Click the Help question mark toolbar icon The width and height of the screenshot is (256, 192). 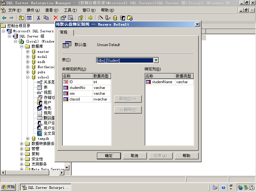coord(81,18)
